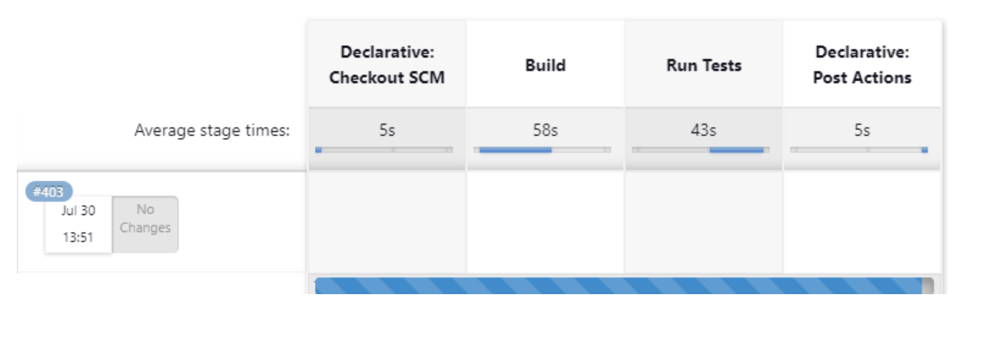Open the Build stage cell for #403

tap(546, 222)
